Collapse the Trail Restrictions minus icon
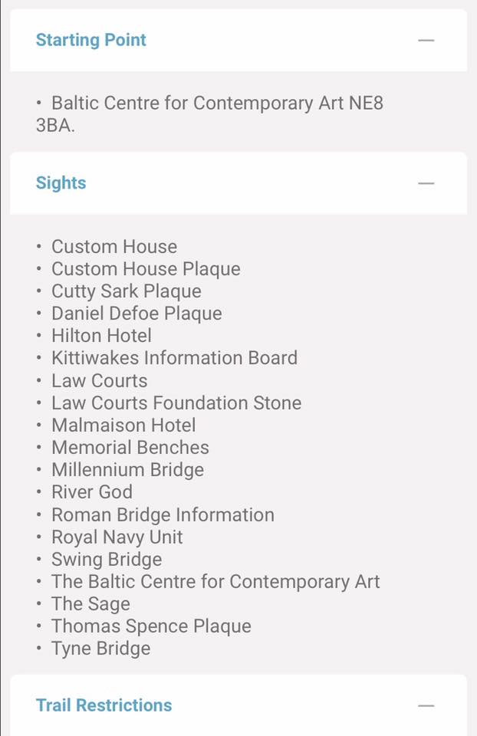 pos(426,705)
